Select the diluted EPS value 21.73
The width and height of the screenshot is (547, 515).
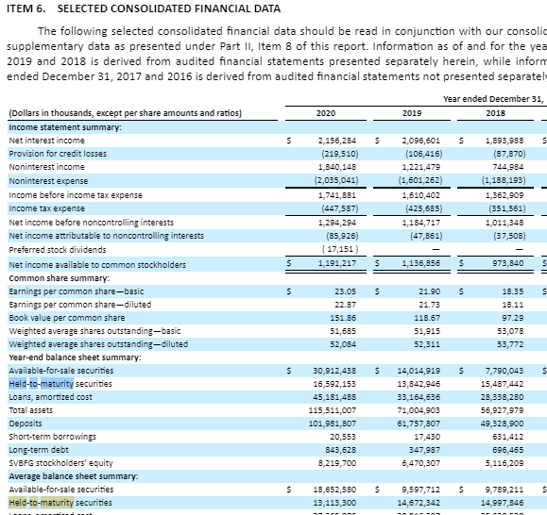[430, 305]
